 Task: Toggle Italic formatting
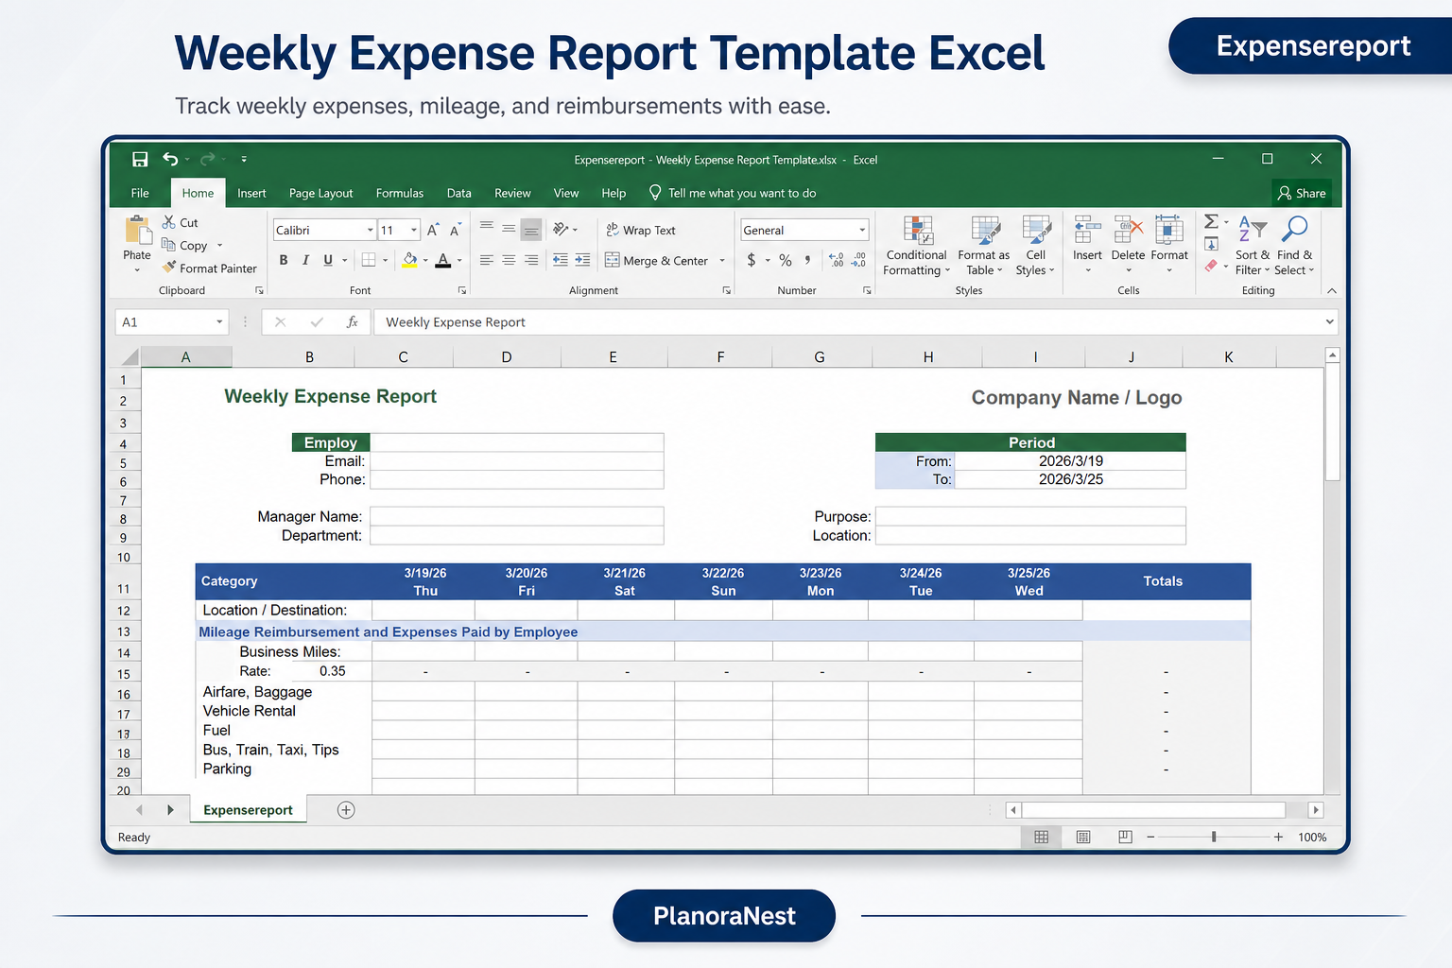[305, 260]
